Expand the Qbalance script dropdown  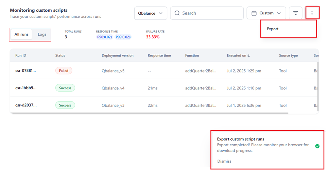(x=151, y=13)
